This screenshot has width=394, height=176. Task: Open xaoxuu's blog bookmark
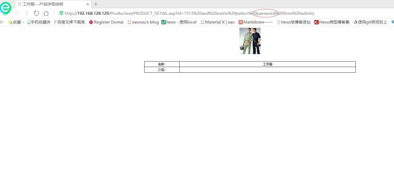pyautogui.click(x=143, y=22)
